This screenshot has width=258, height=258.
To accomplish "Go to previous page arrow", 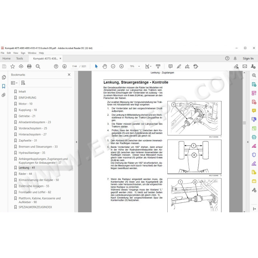I will click(56, 66).
